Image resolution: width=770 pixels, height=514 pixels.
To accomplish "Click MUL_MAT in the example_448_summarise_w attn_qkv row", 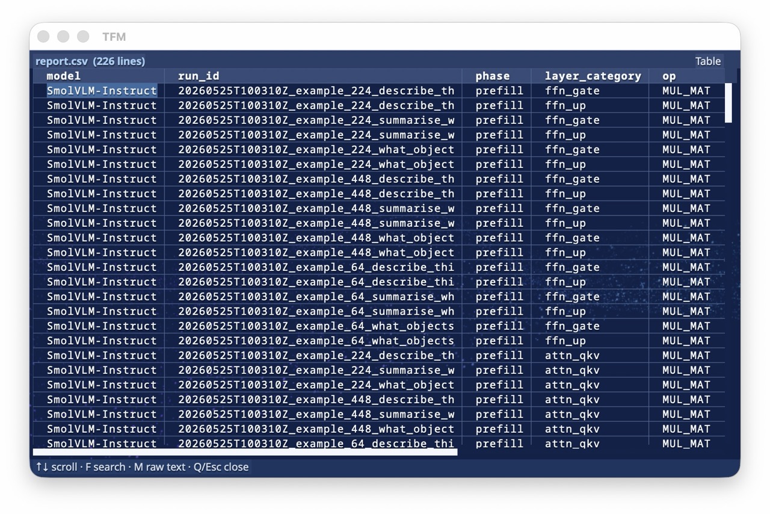I will 686,414.
